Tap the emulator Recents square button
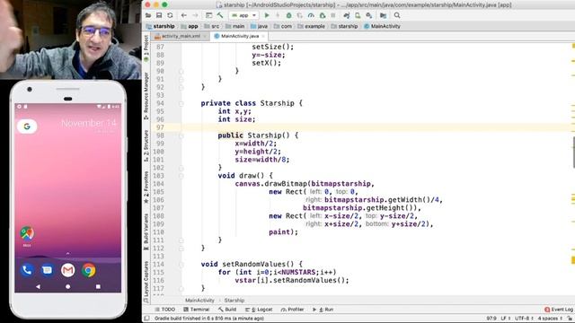 click(98, 287)
